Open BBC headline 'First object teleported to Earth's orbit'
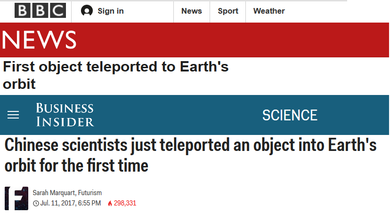The height and width of the screenshot is (221, 390). coord(115,75)
